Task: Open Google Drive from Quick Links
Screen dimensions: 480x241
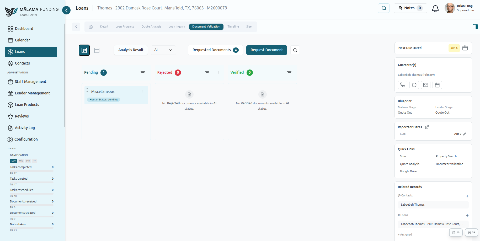Action: point(408,171)
